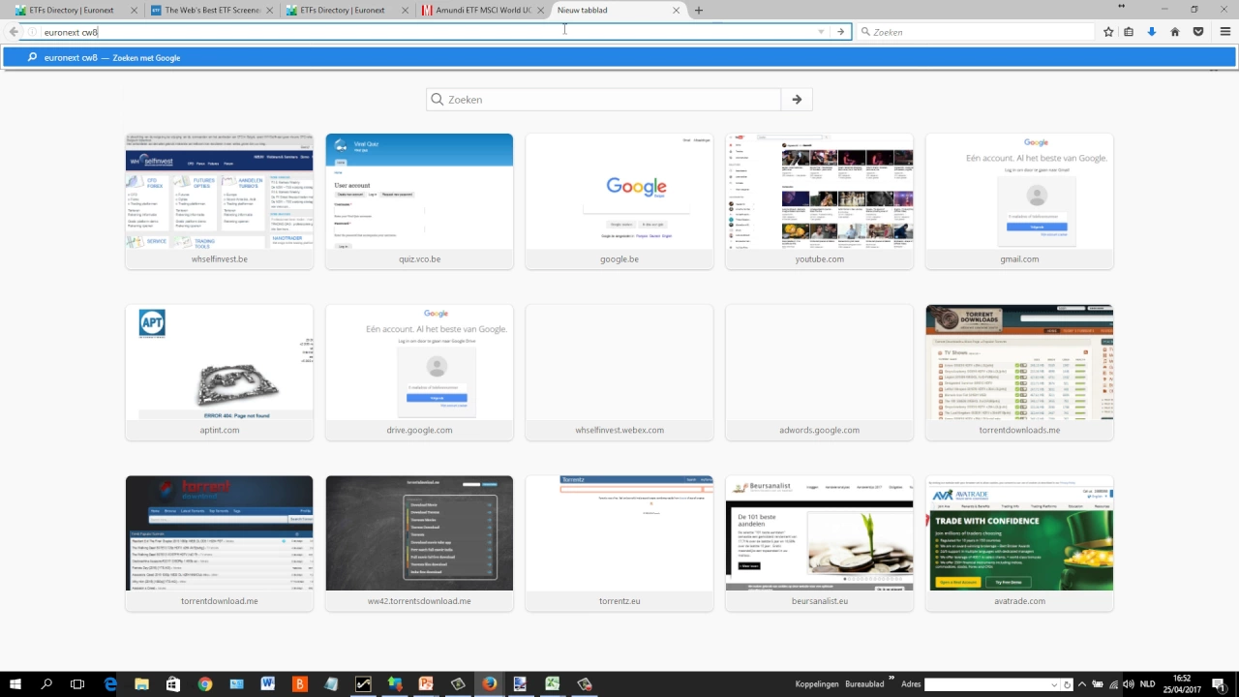Open the orange B app in taskbar

point(300,683)
